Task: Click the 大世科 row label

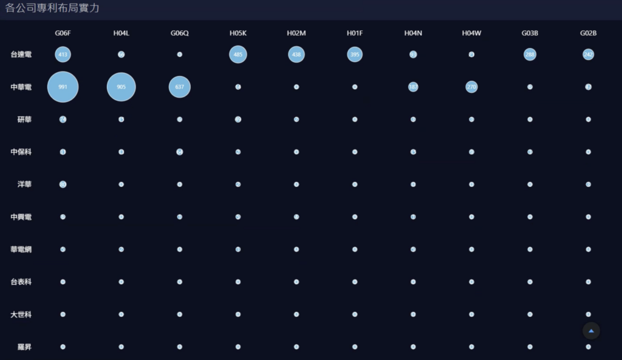Action: point(21,314)
